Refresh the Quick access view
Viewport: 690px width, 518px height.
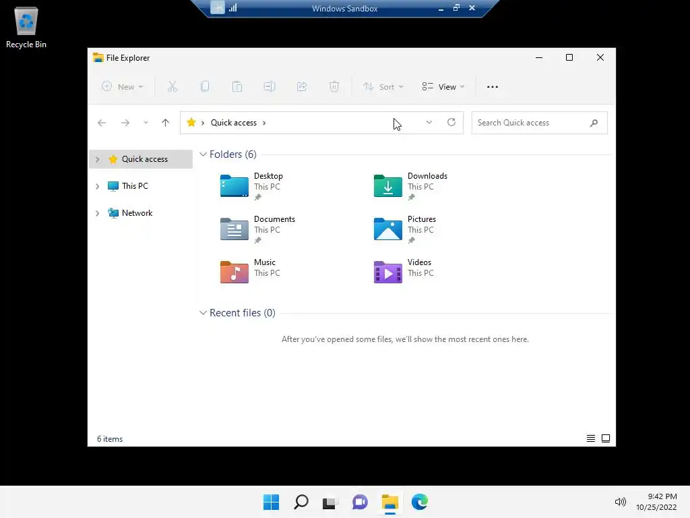coord(451,123)
